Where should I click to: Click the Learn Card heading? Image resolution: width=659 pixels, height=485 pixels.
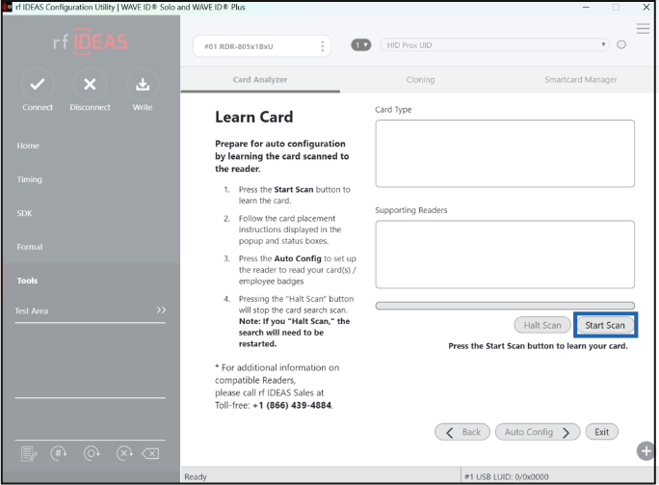click(253, 117)
